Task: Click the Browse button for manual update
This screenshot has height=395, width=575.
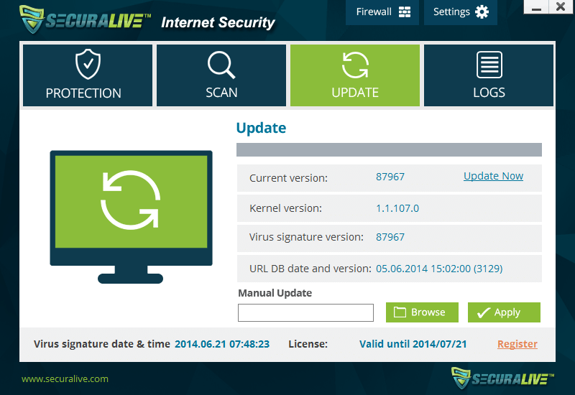Action: coord(422,312)
